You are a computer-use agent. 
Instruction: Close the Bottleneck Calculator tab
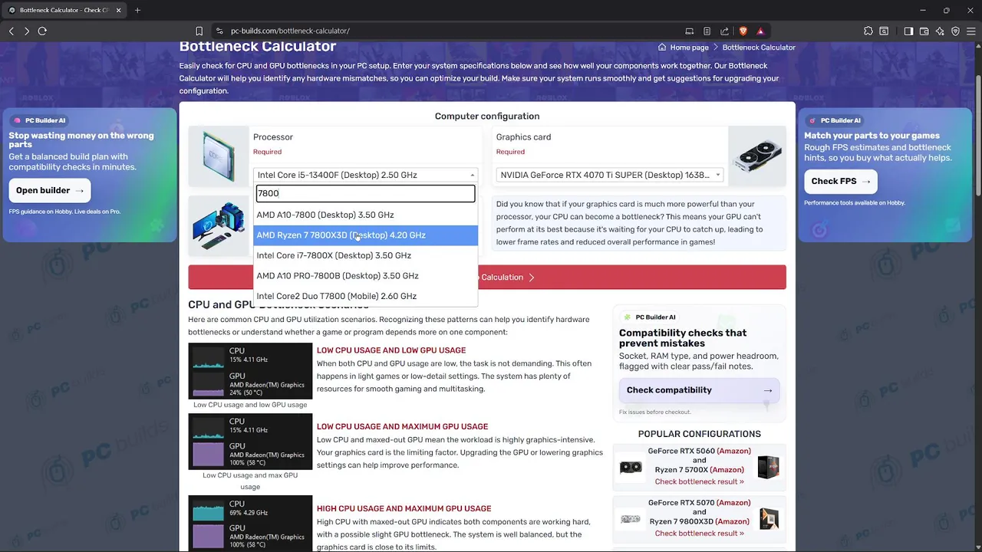click(x=119, y=10)
